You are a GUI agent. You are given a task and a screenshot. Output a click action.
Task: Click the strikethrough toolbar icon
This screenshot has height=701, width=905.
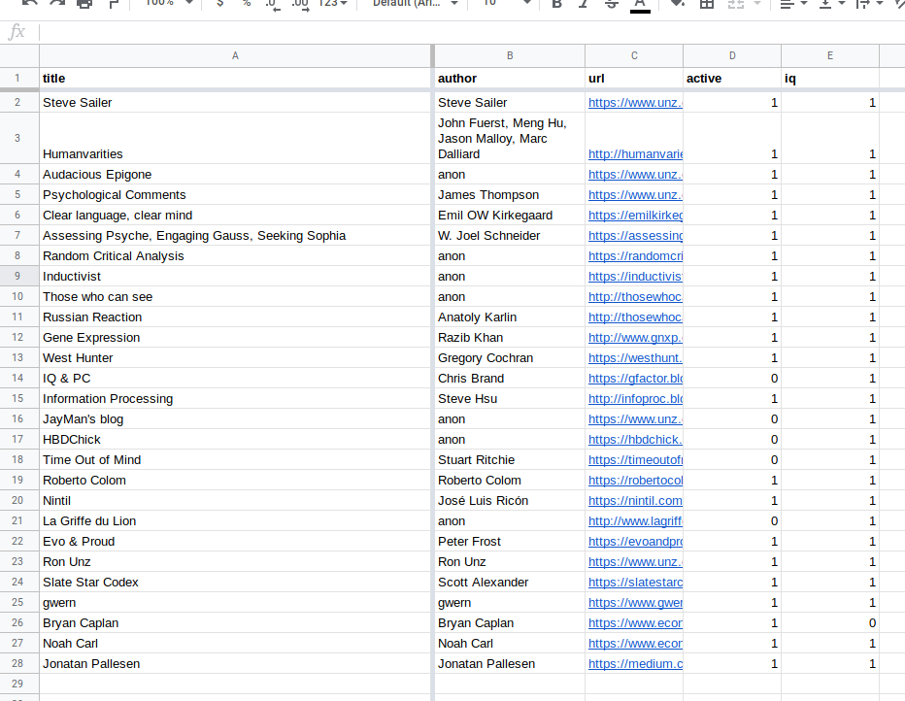(611, 4)
